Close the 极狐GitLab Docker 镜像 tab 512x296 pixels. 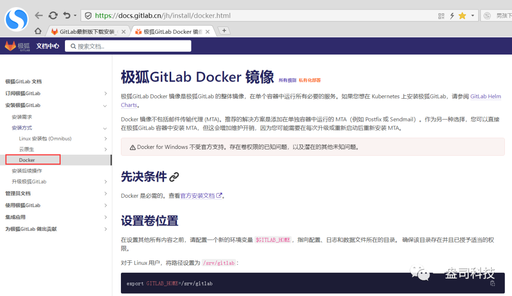[x=208, y=32]
